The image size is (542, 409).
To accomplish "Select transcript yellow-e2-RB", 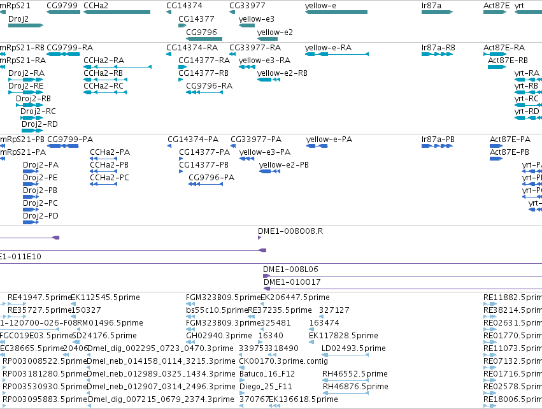I will coord(282,73).
